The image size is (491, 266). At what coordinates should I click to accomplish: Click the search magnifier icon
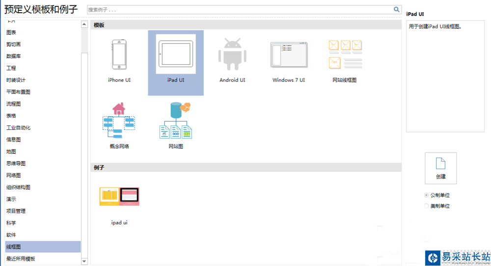click(x=396, y=9)
